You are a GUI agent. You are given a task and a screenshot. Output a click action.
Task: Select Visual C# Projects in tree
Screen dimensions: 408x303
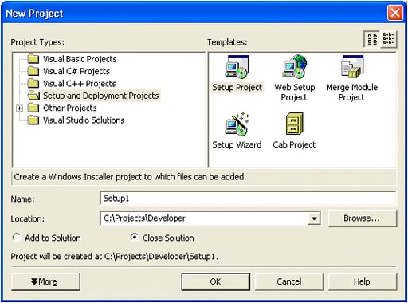pos(76,71)
